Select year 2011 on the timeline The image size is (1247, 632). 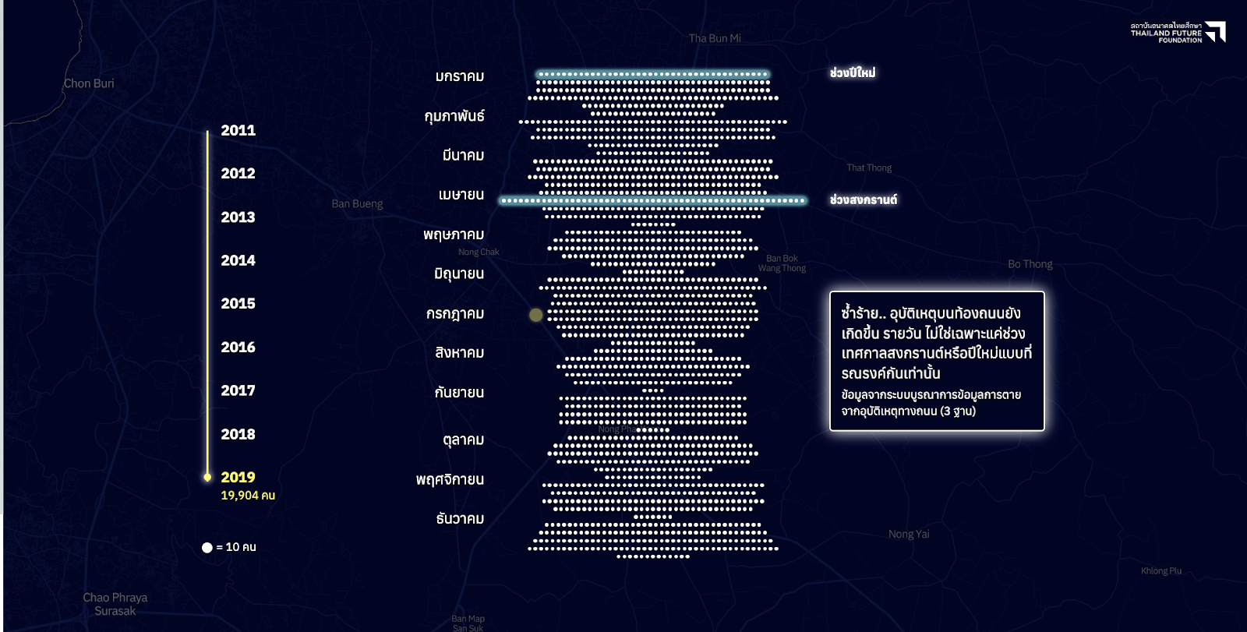point(238,131)
